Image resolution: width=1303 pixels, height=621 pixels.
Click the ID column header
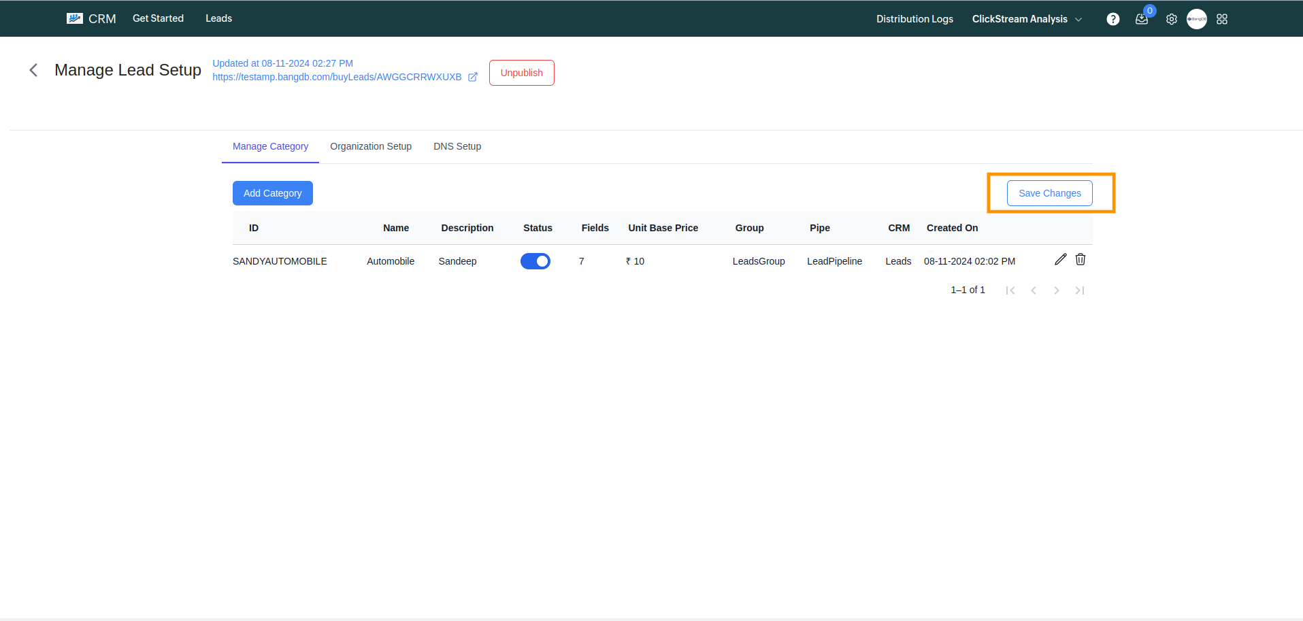pyautogui.click(x=254, y=228)
